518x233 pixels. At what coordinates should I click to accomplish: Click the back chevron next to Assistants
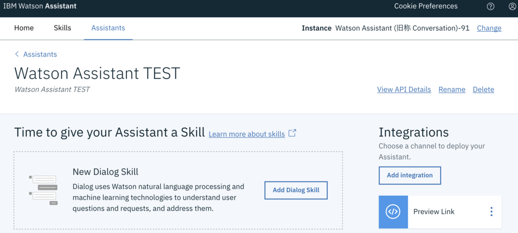(17, 54)
